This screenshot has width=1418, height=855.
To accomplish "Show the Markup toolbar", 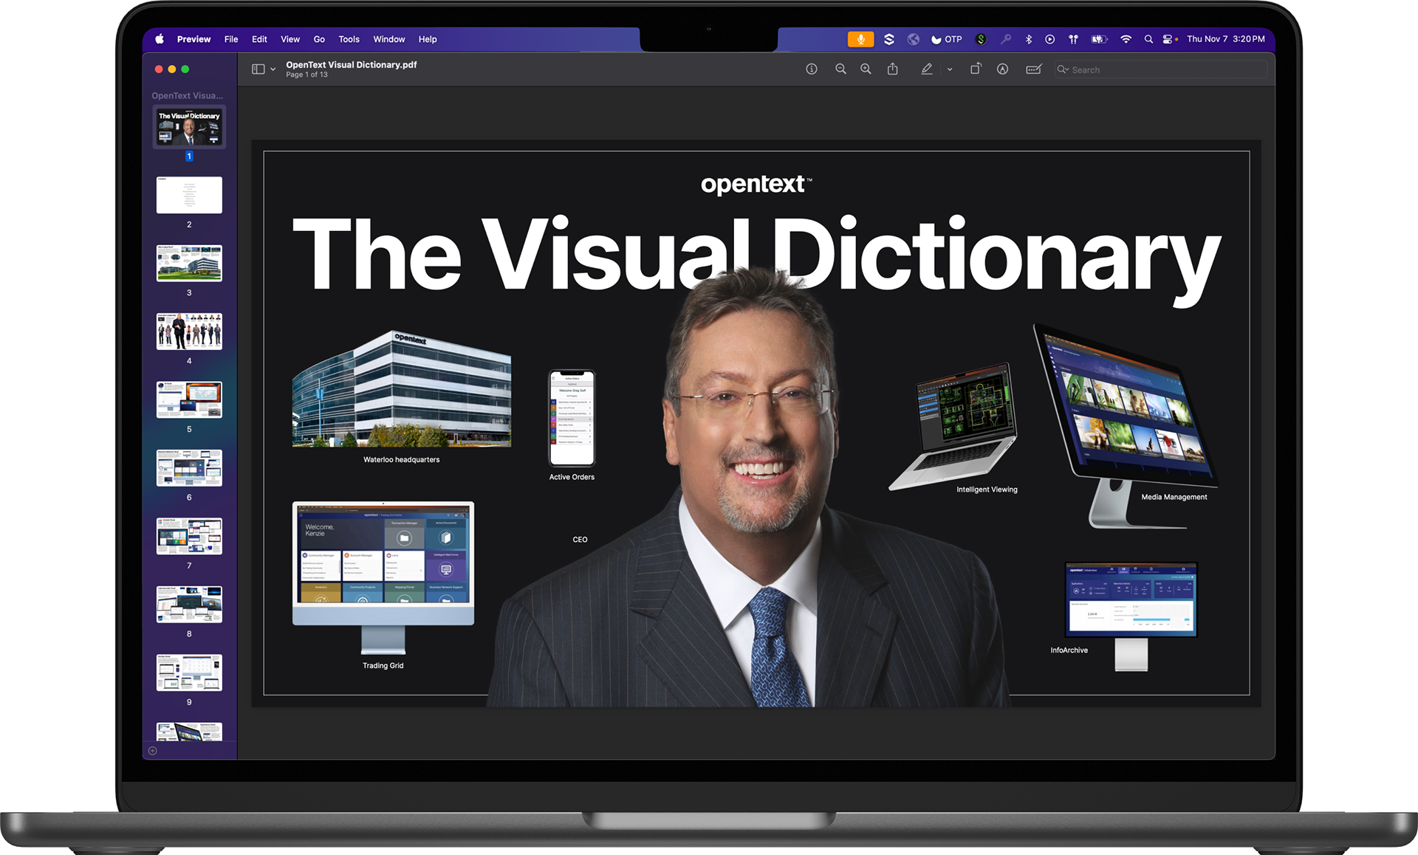I will tap(1002, 69).
